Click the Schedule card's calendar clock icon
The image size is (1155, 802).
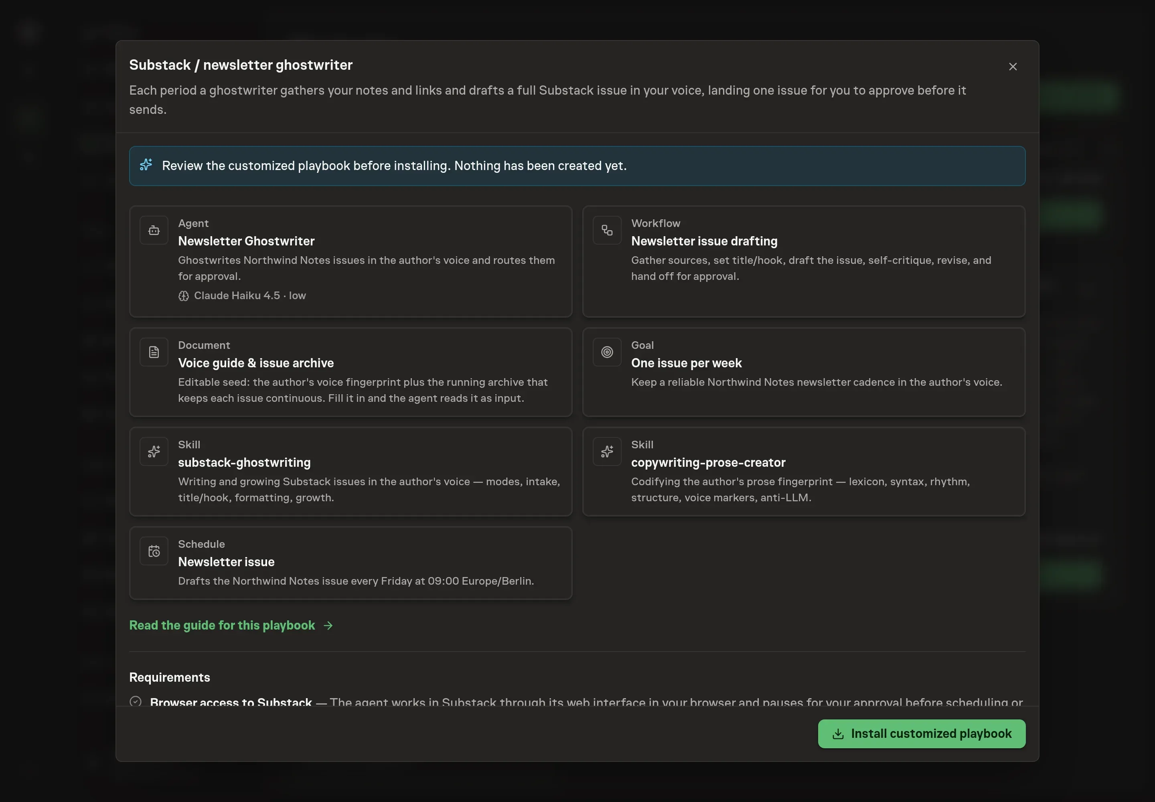[x=154, y=551]
